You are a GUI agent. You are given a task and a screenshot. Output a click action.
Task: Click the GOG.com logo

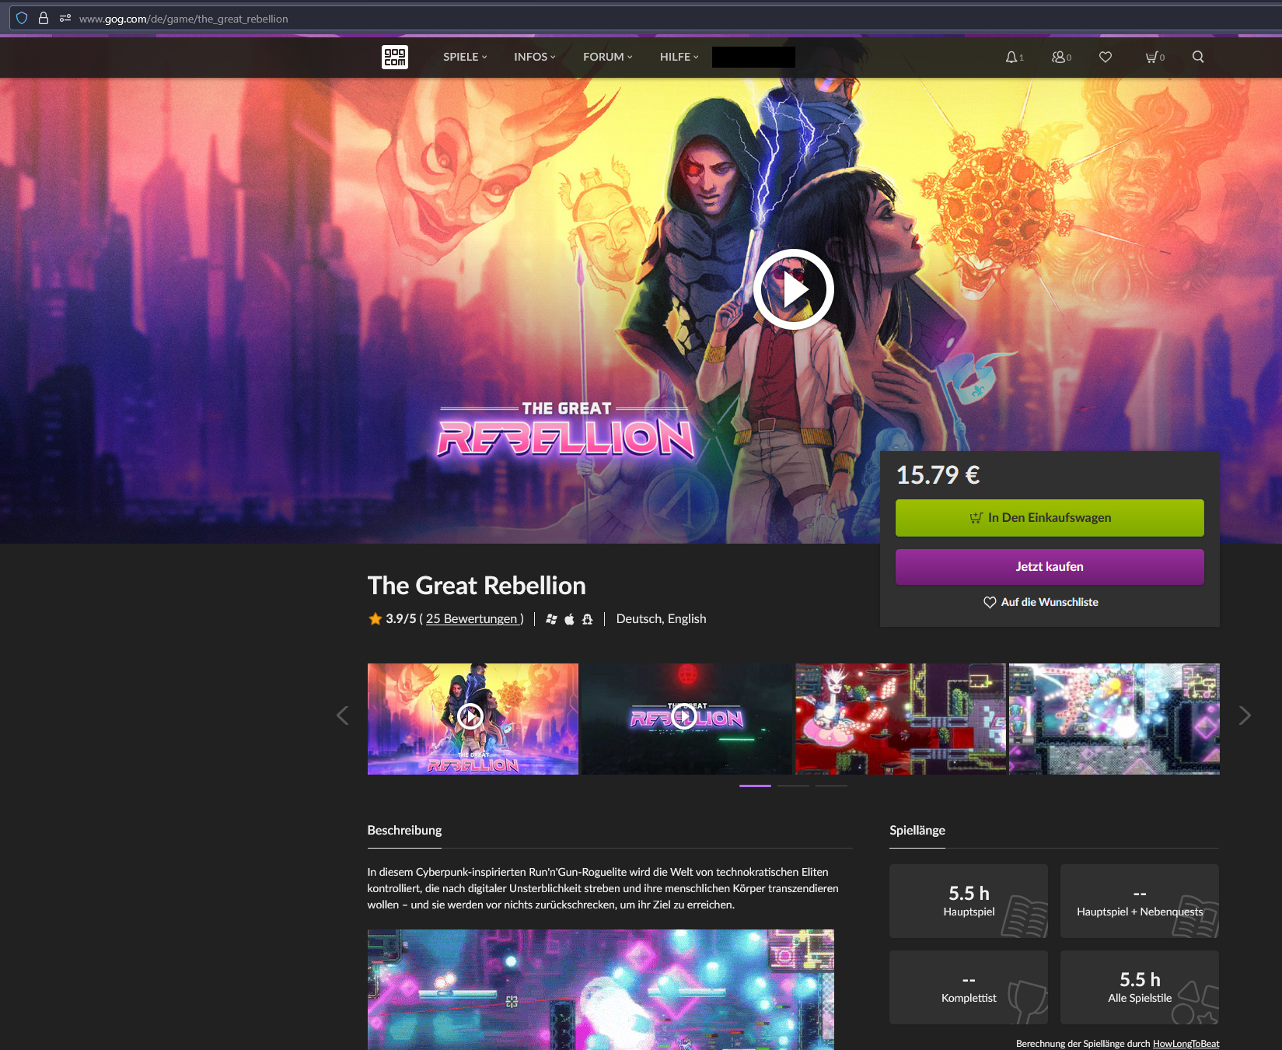click(x=395, y=57)
